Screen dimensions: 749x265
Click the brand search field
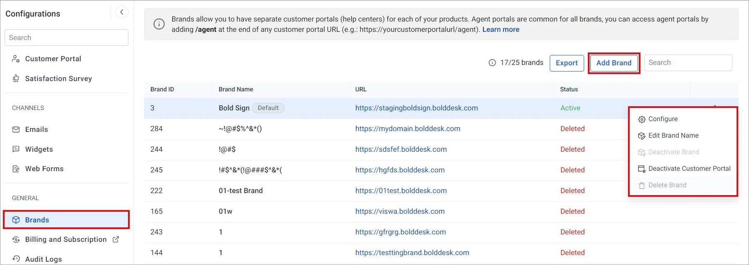688,63
